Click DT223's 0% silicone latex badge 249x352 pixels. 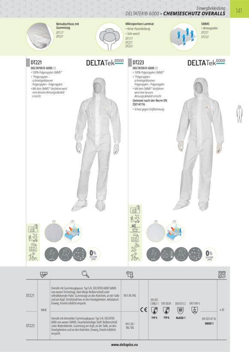209,255
